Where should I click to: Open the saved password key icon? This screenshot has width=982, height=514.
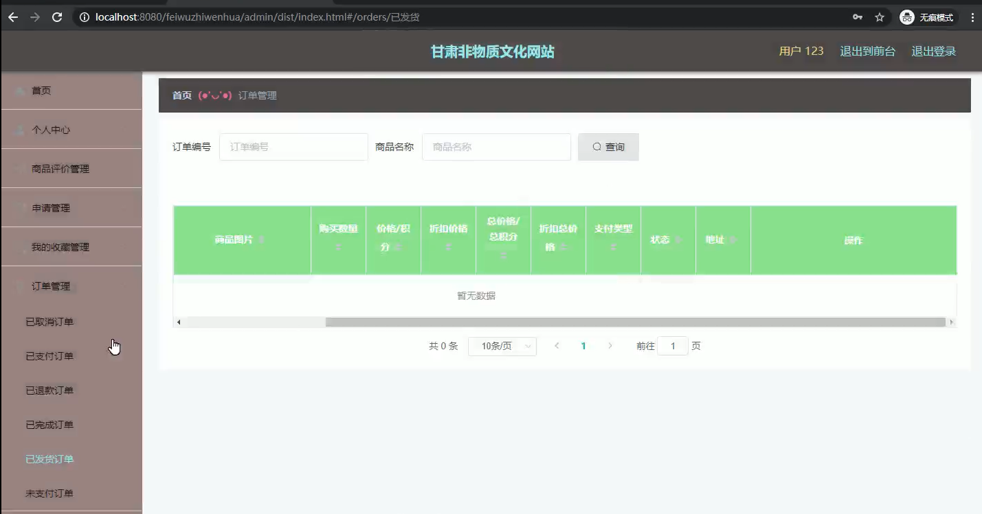click(858, 17)
